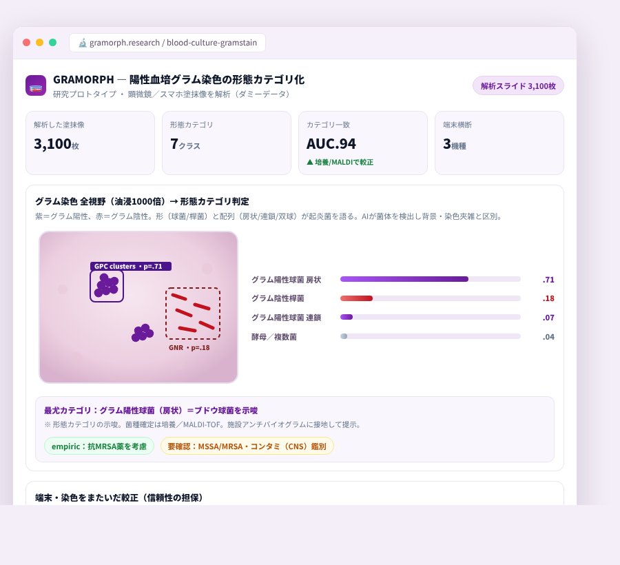The width and height of the screenshot is (620, 565).
Task: Select the 解析した塗抹像 3,100枚 card
Action: point(90,143)
